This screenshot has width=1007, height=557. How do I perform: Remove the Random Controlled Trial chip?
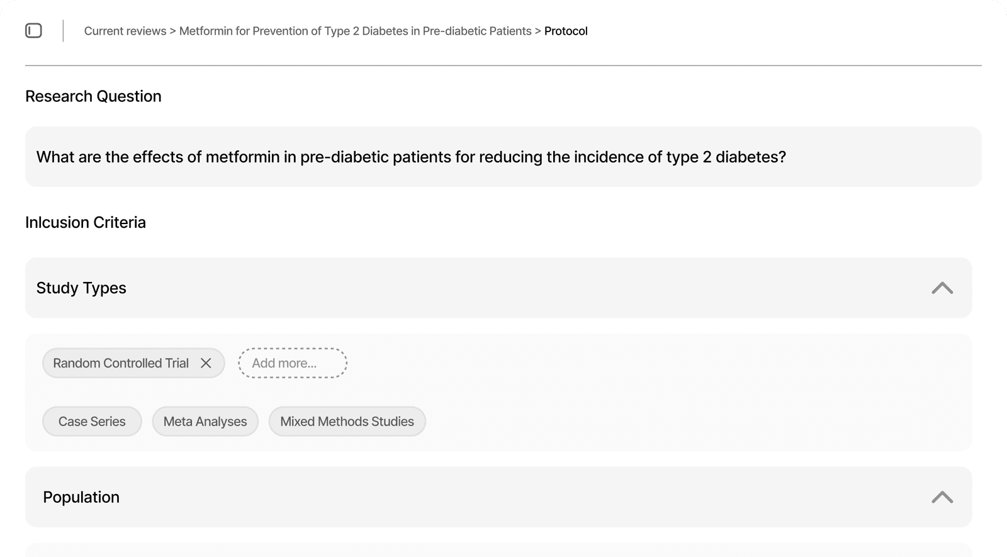coord(206,363)
